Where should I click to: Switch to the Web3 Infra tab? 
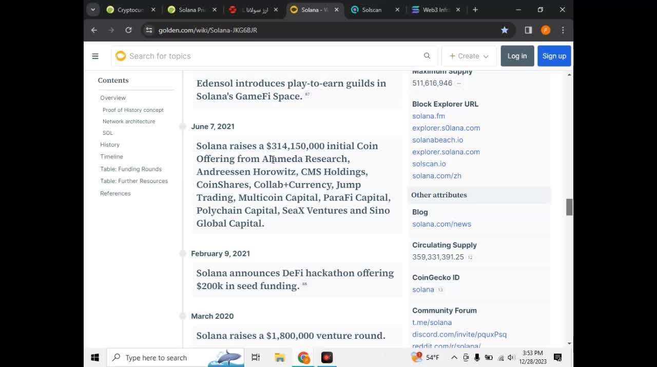(x=435, y=10)
